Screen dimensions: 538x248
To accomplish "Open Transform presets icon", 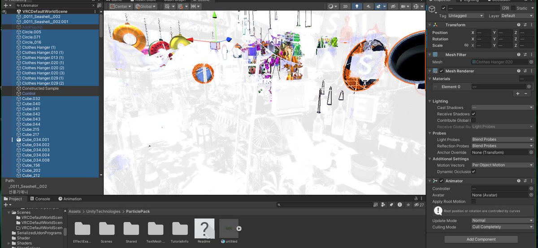I will tap(525, 25).
